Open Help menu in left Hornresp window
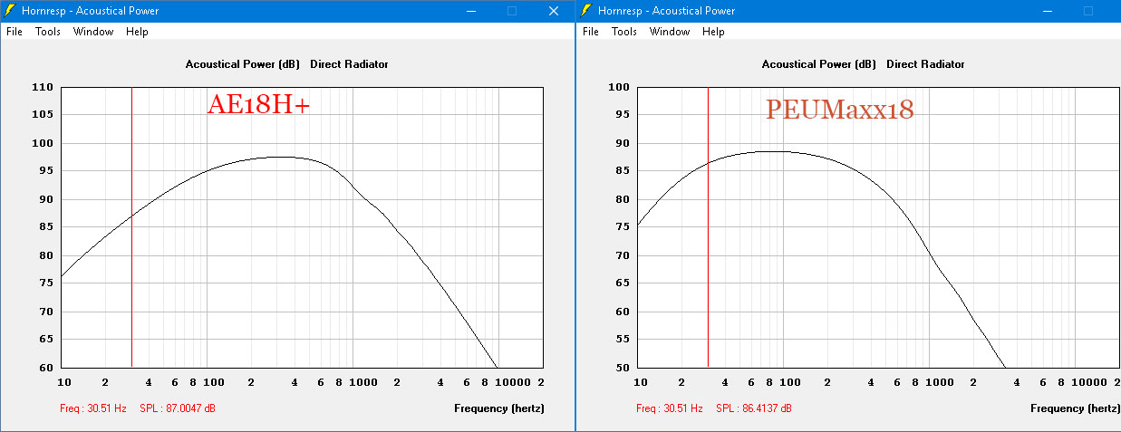 137,32
